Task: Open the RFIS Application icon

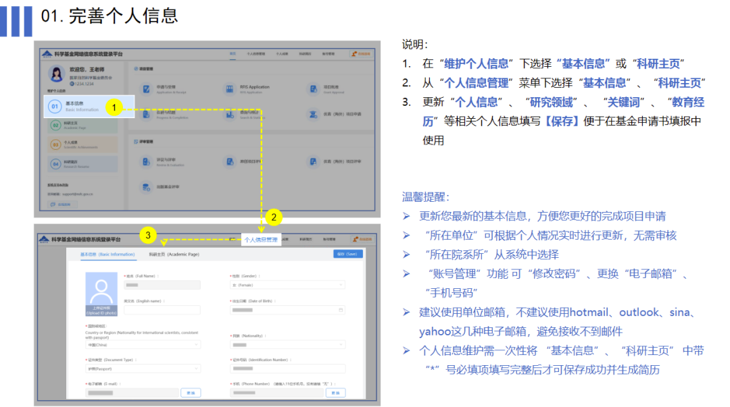Action: [230, 89]
